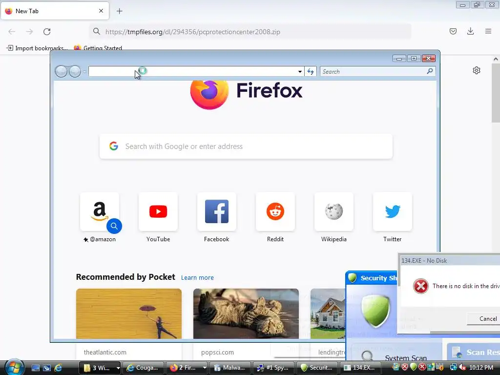Open the Wikipedia shortcut tile

click(x=334, y=211)
